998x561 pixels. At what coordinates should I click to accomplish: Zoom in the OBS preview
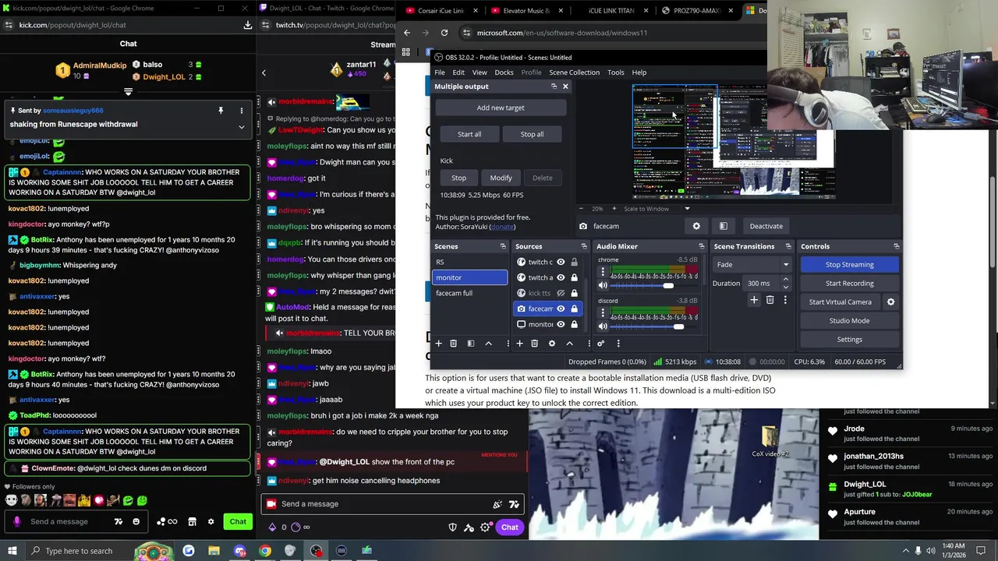[614, 209]
